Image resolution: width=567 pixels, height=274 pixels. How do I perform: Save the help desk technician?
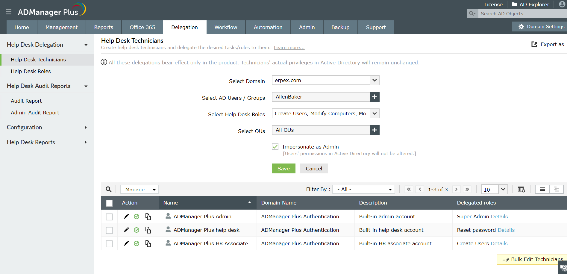[x=283, y=168]
